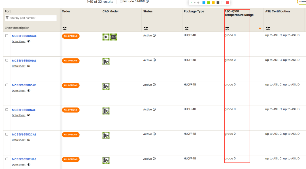
Task: Open part link MC35FS6502NAE
Action: (24, 159)
